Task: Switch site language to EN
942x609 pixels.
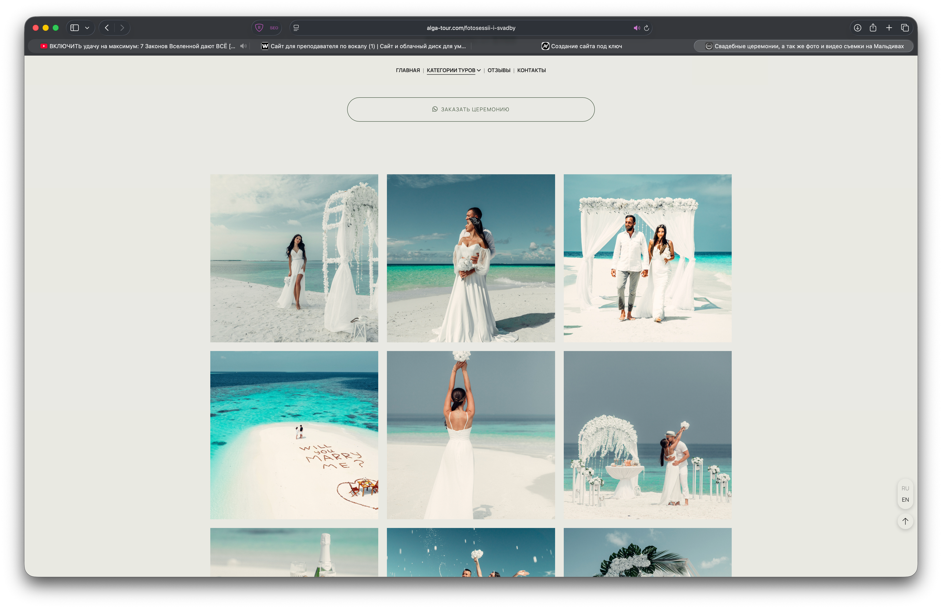Action: pos(905,500)
